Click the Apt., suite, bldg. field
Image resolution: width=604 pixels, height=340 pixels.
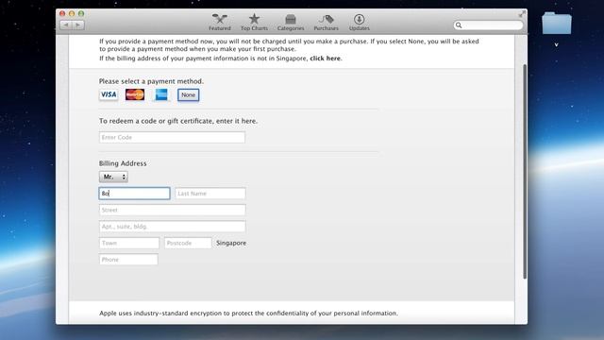pos(172,227)
